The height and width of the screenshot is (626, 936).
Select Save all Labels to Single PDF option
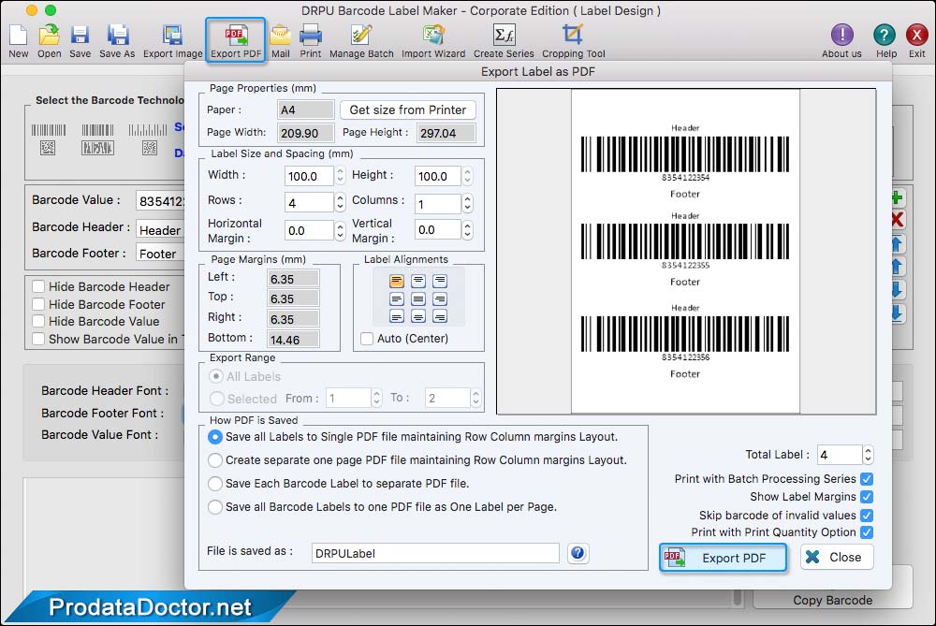pos(215,437)
